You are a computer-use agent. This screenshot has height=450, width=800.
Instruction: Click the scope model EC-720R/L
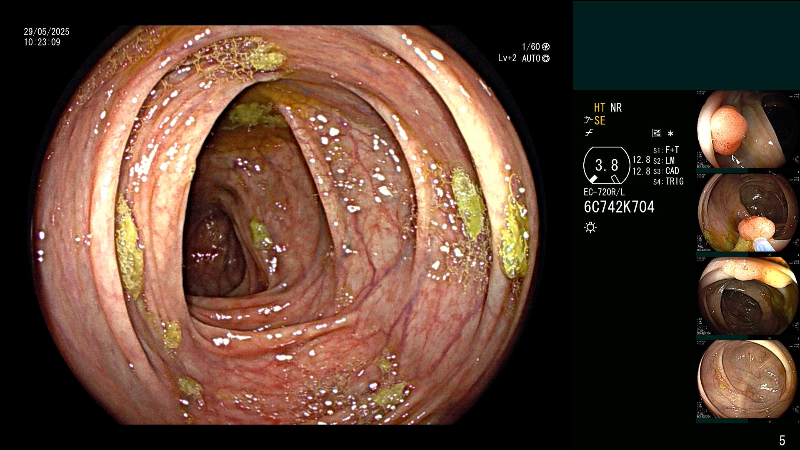(x=604, y=192)
